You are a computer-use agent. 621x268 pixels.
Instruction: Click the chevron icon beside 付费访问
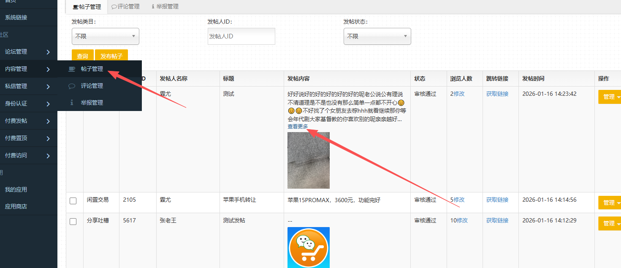coord(48,156)
